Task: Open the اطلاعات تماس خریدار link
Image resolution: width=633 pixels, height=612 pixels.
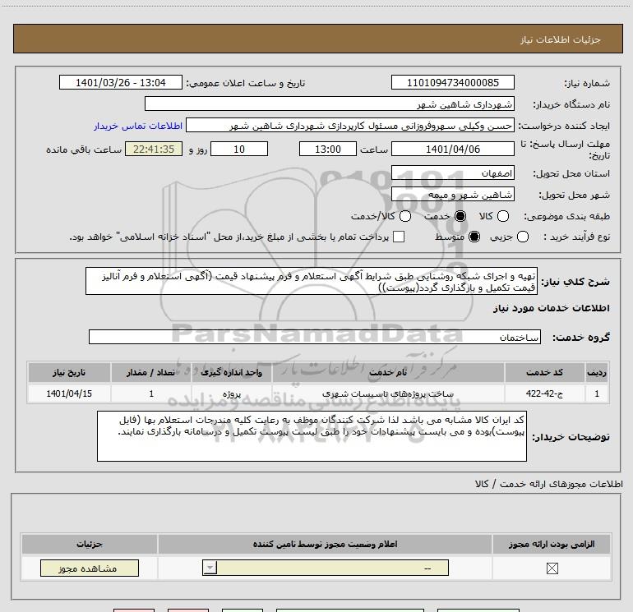Action: tap(138, 126)
